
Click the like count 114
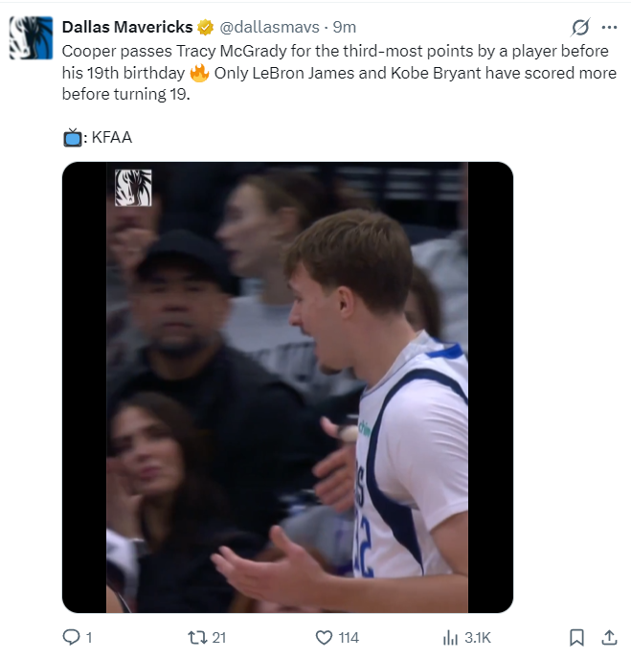(348, 637)
